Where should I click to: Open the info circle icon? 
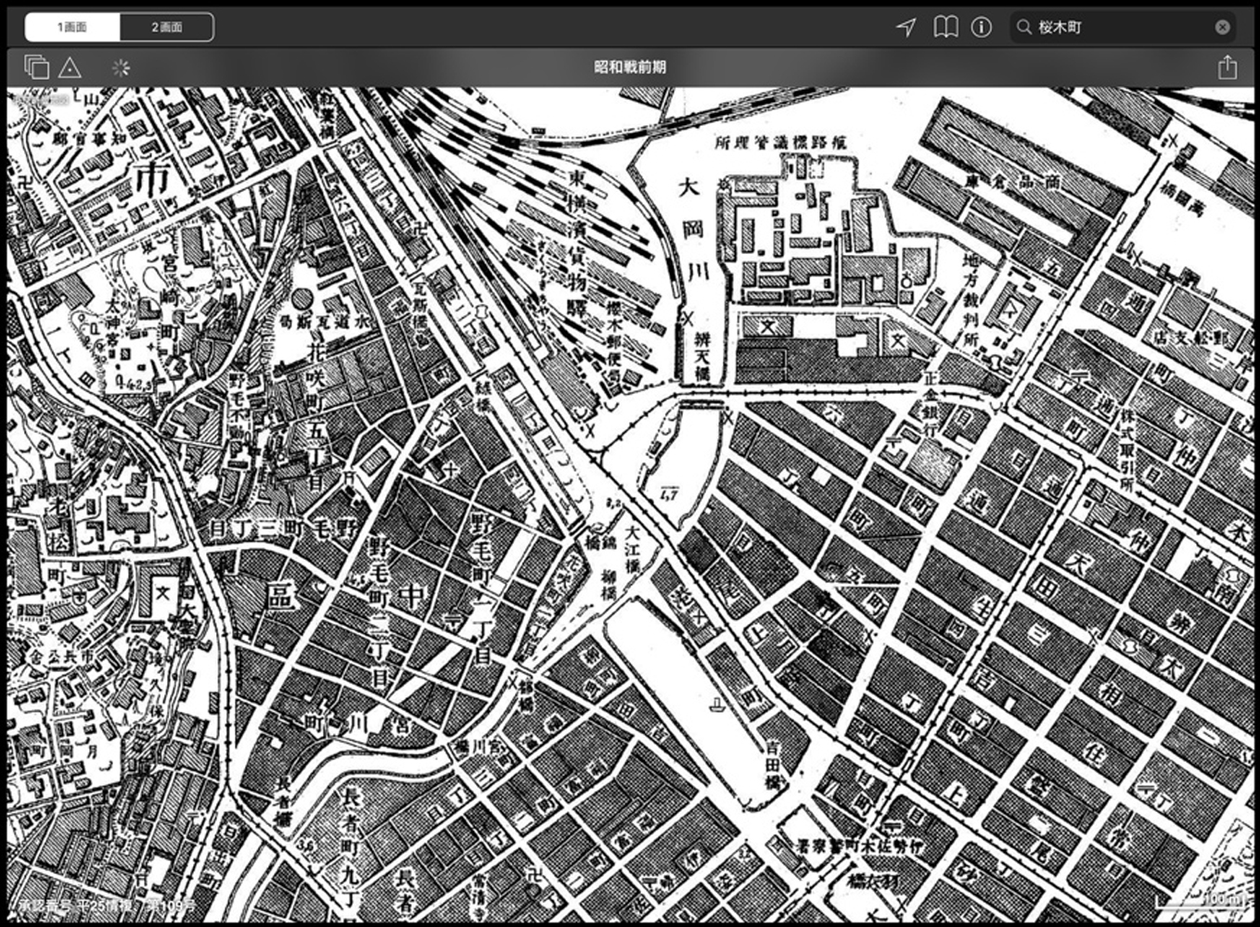pos(981,27)
